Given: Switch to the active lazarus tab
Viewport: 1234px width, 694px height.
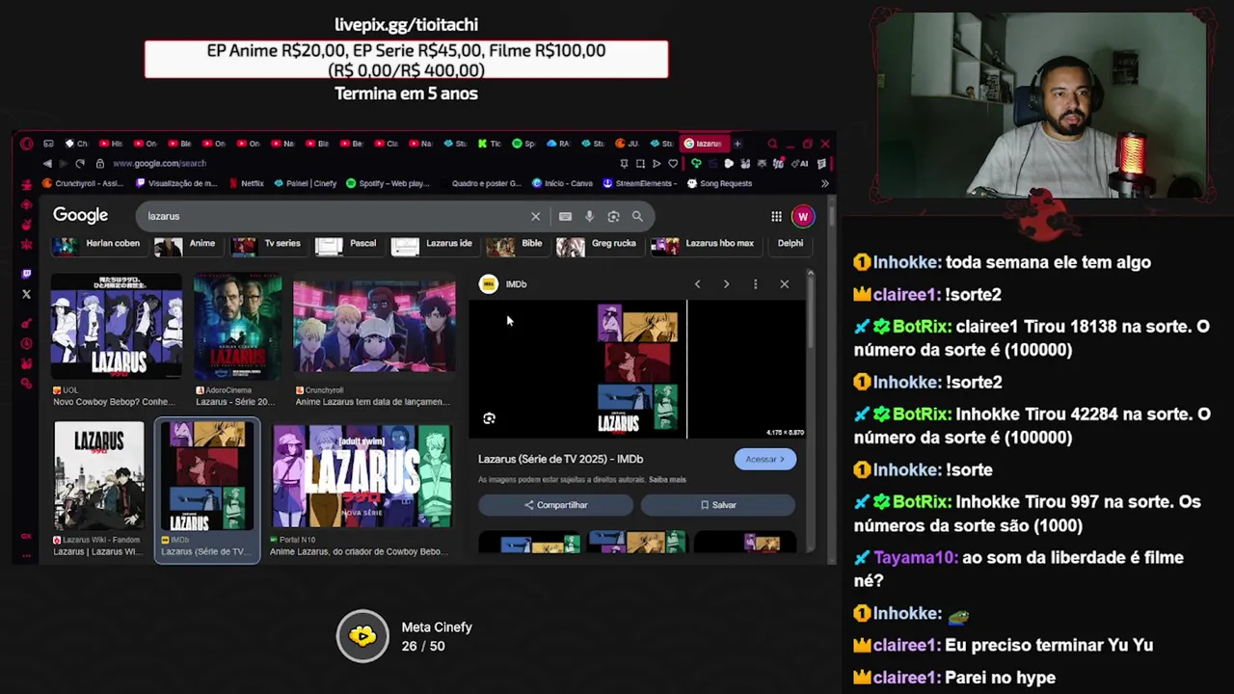Looking at the screenshot, I should coord(704,144).
